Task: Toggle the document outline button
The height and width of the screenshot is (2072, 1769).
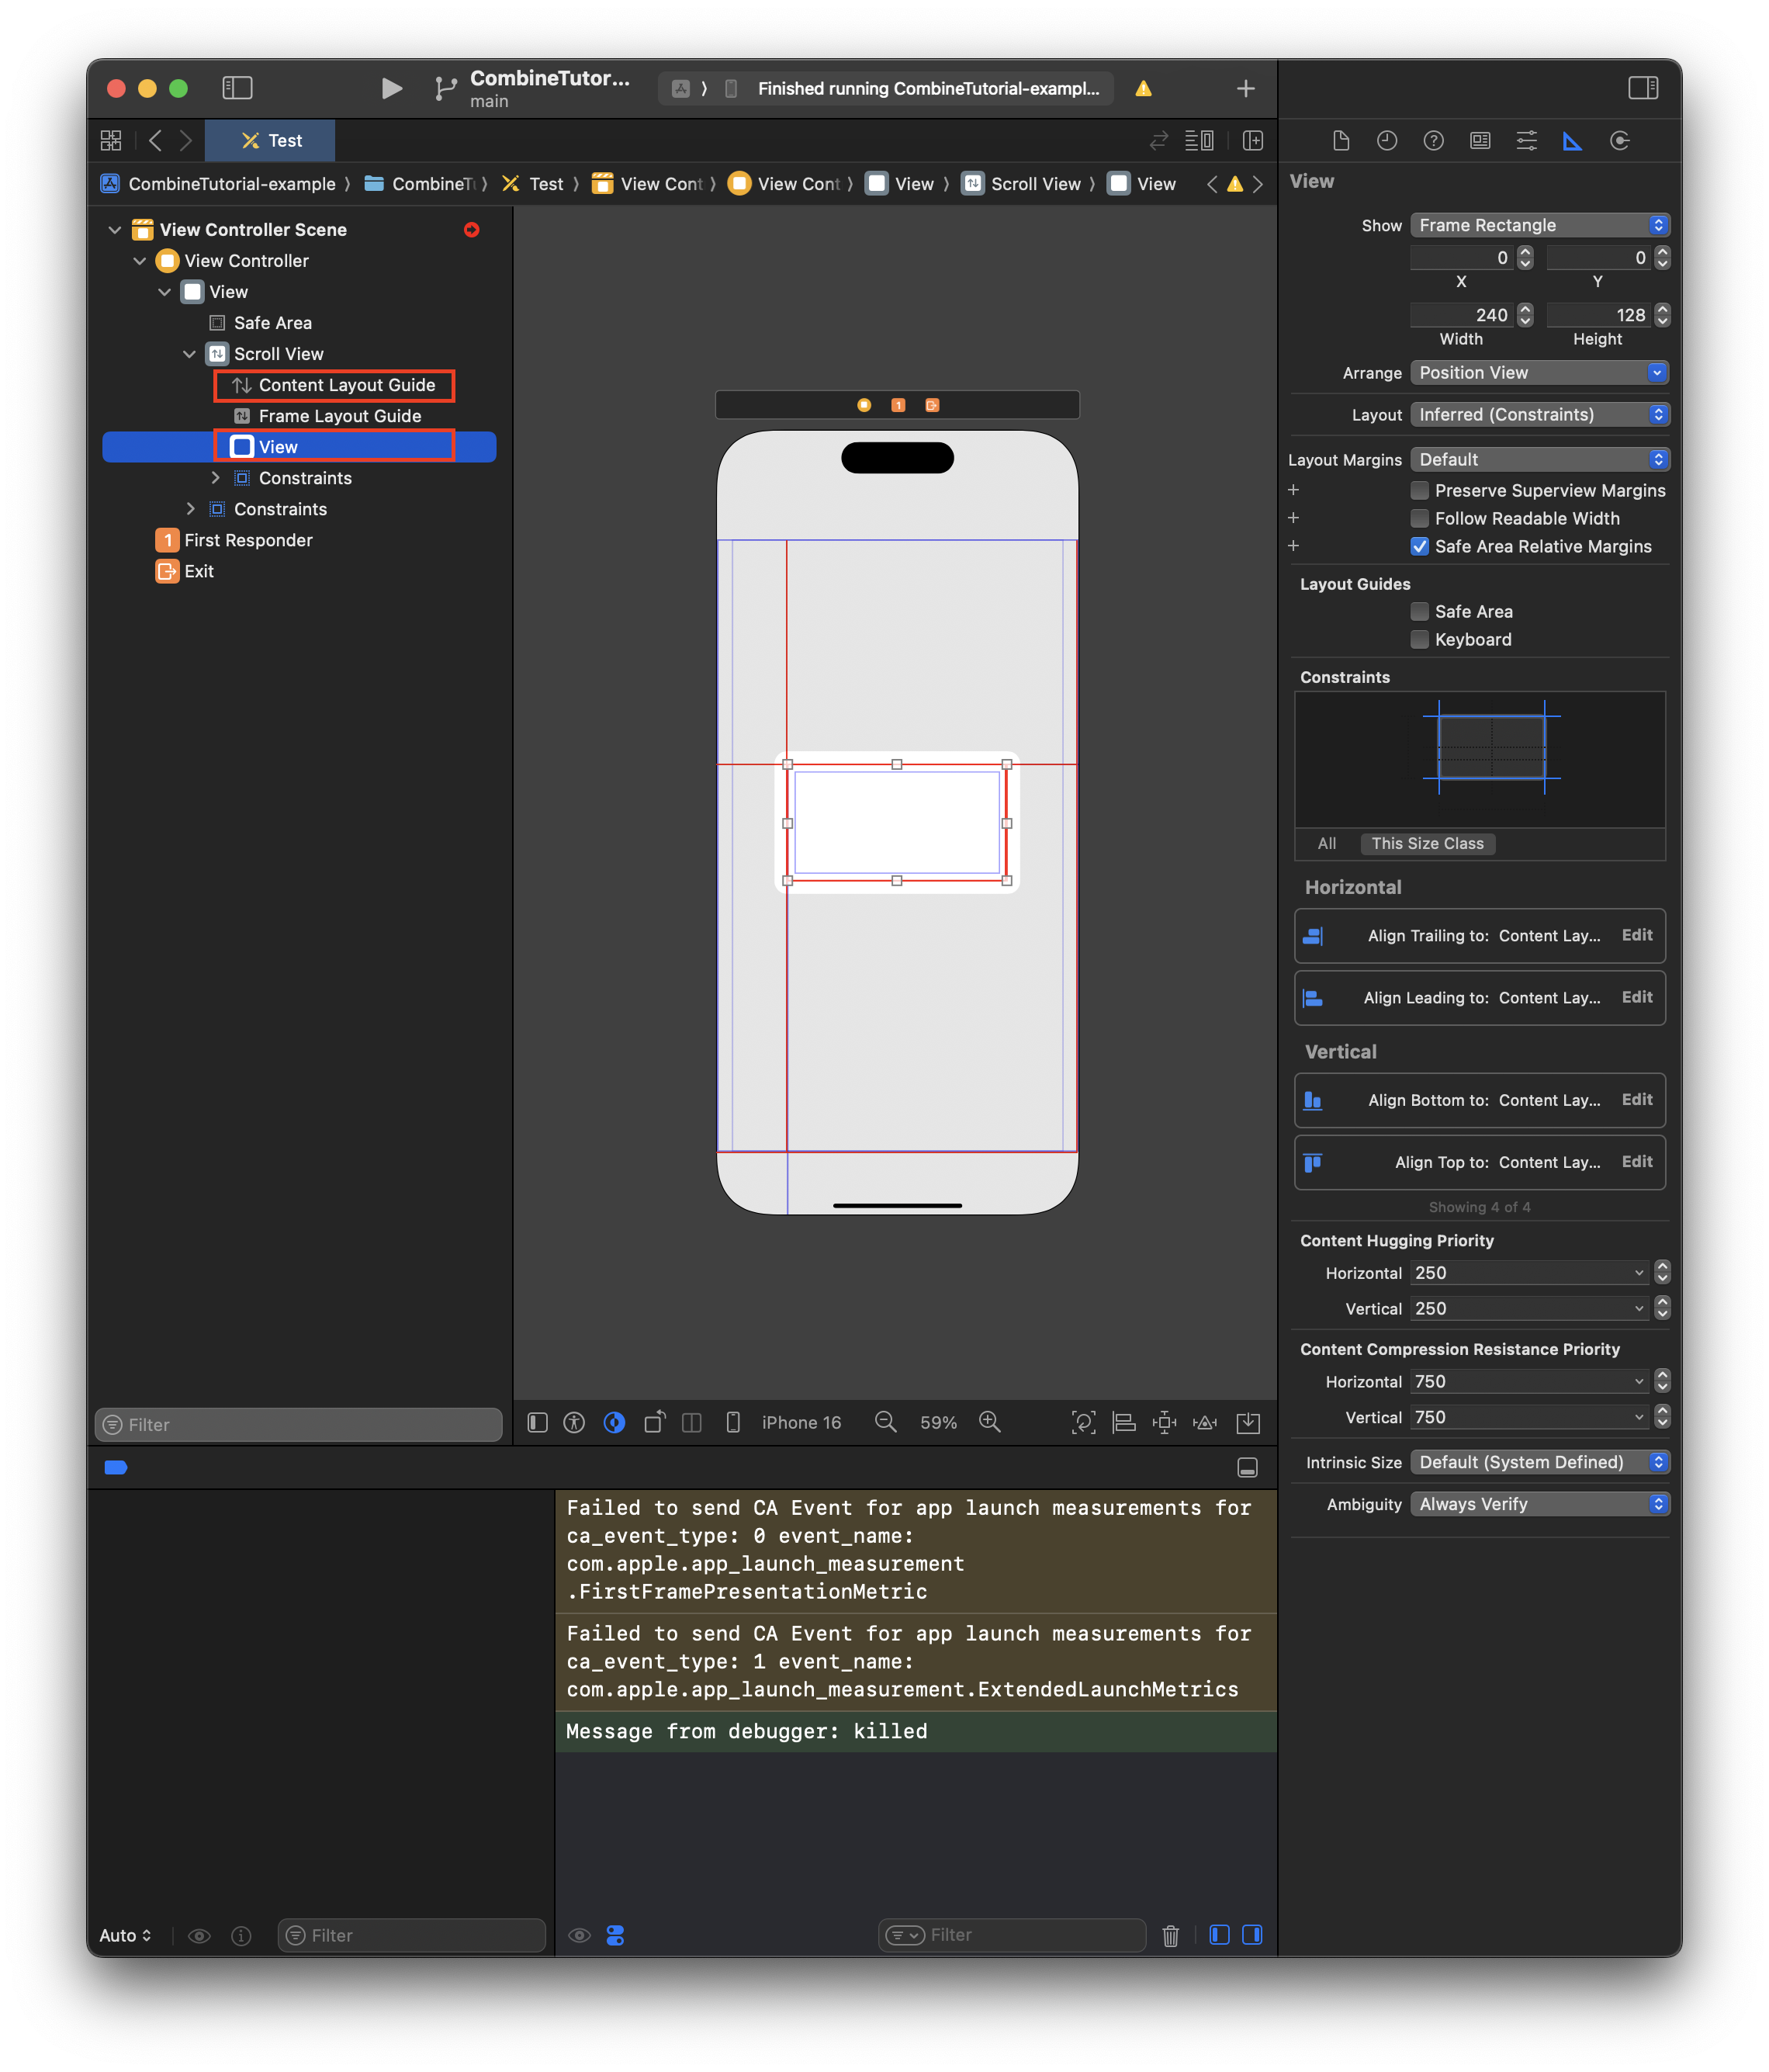Action: tap(537, 1422)
